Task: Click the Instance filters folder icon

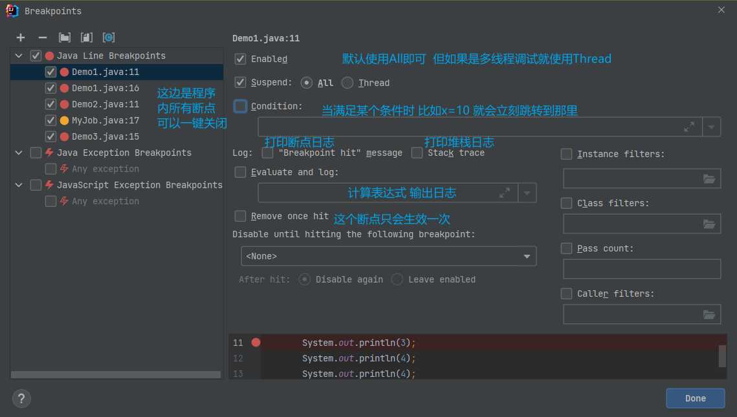Action: tap(709, 178)
